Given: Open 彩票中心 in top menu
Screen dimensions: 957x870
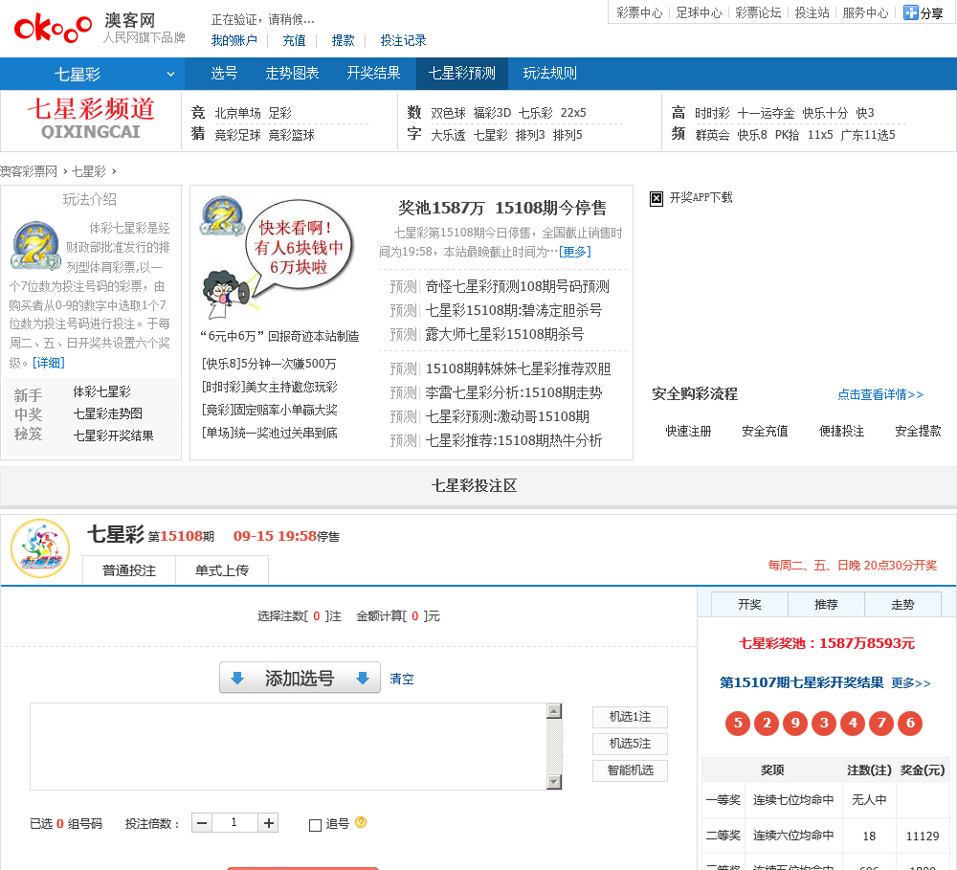Looking at the screenshot, I should pos(639,12).
